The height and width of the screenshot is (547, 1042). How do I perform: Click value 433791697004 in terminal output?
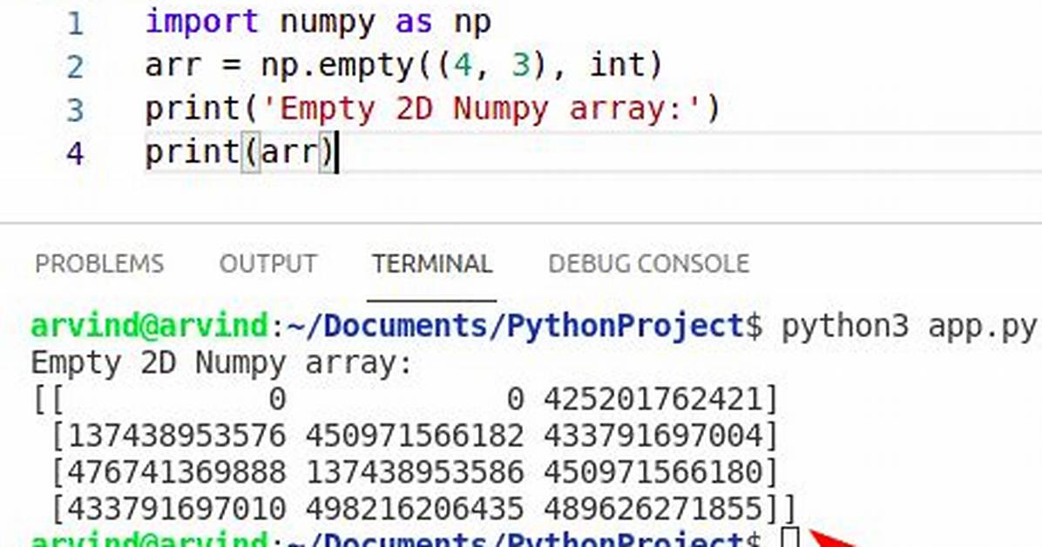pyautogui.click(x=653, y=436)
